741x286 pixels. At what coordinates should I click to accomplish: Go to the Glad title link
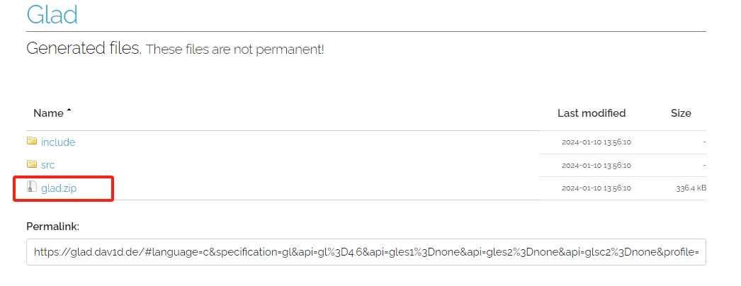(52, 14)
